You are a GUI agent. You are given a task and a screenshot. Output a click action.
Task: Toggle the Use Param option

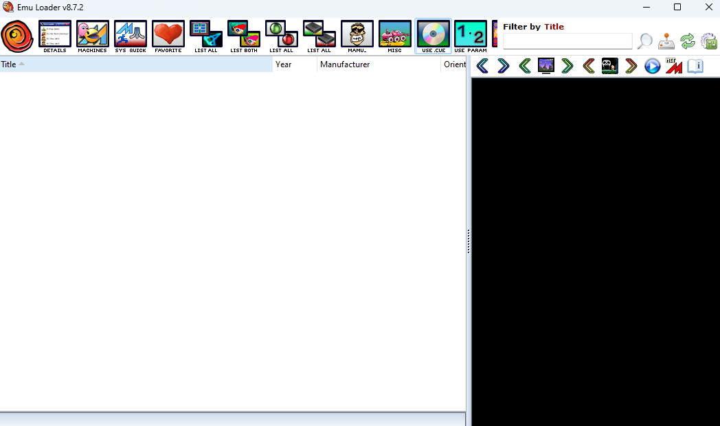pyautogui.click(x=471, y=34)
